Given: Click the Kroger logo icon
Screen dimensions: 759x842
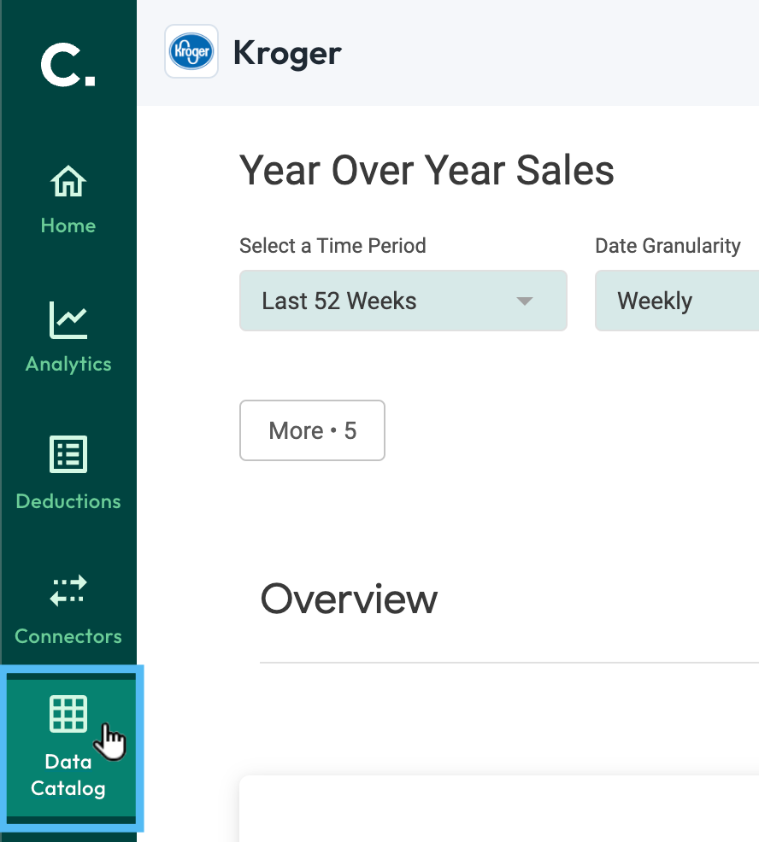Looking at the screenshot, I should pyautogui.click(x=191, y=51).
